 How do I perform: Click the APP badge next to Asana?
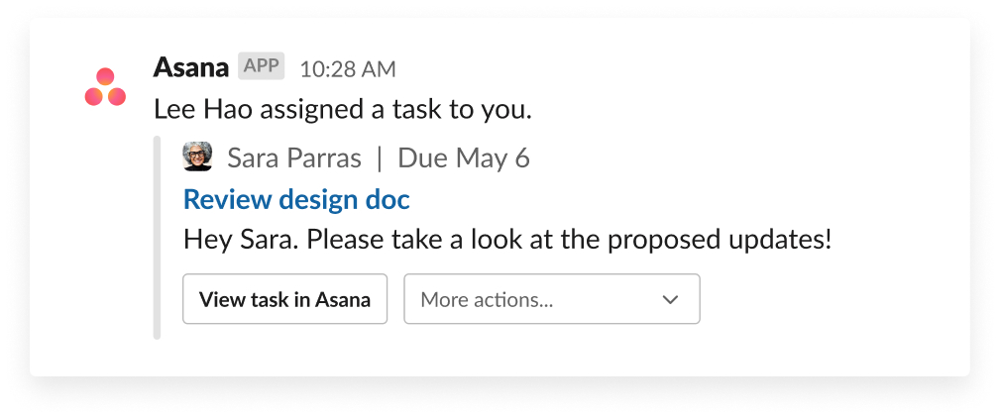pyautogui.click(x=261, y=67)
